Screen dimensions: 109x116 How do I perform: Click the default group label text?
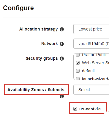coord(88,71)
